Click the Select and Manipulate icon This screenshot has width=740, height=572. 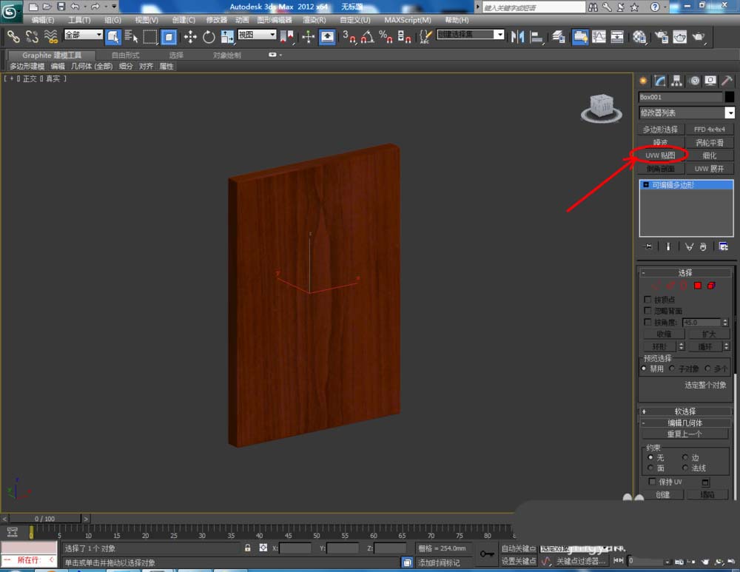click(308, 36)
